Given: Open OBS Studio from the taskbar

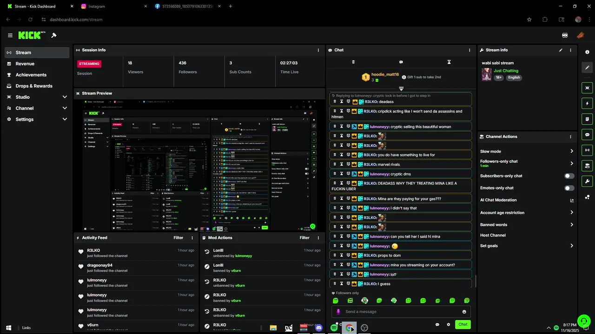Looking at the screenshot, I should (x=364, y=328).
